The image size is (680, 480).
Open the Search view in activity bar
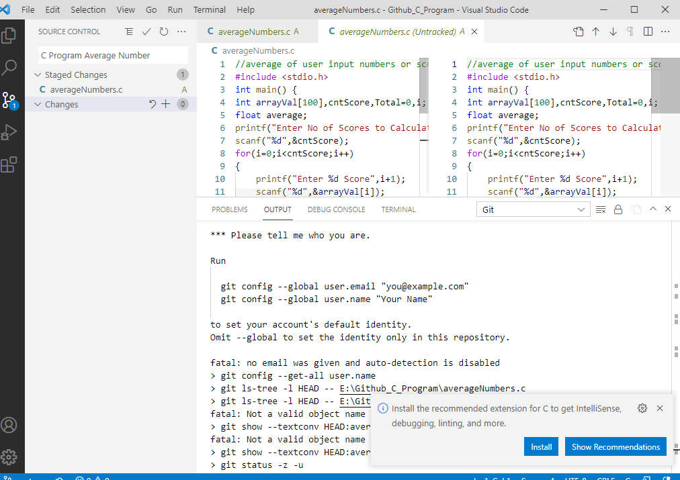[x=9, y=68]
